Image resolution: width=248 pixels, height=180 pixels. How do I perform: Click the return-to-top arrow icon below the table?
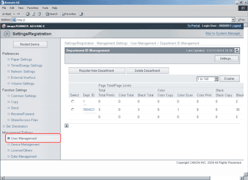[66, 126]
